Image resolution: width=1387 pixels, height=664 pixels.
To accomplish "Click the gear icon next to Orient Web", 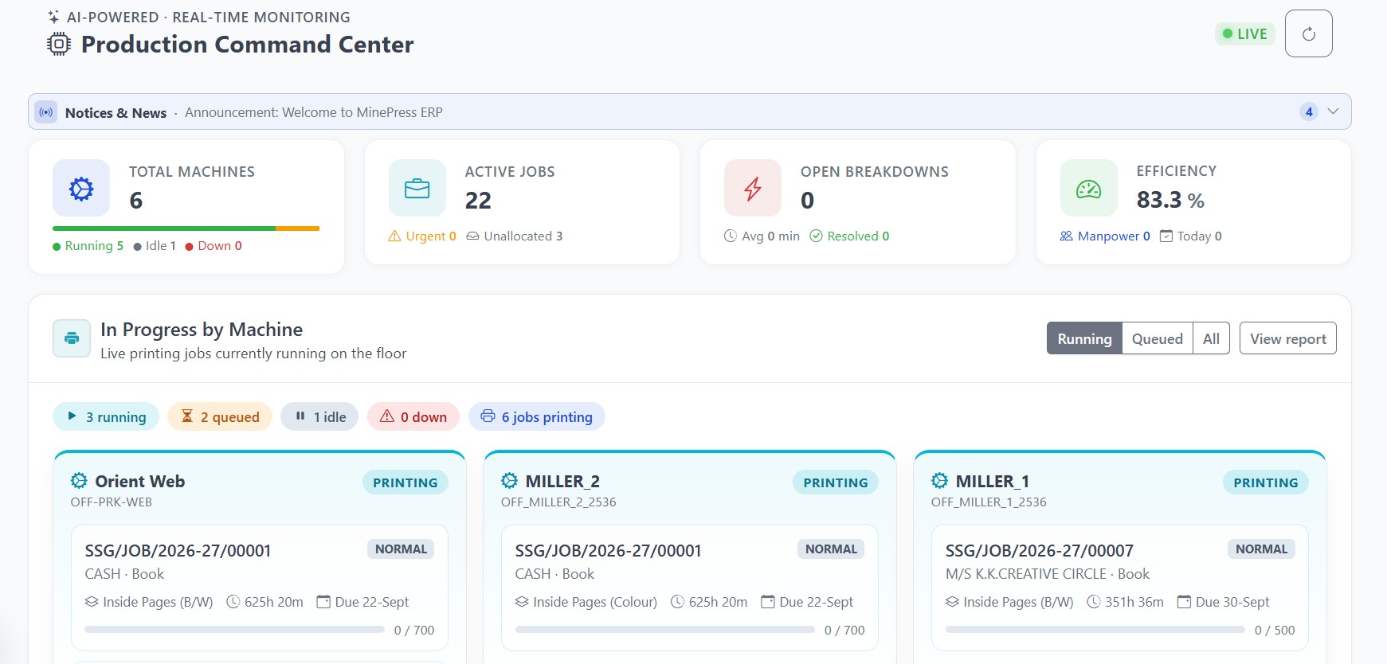I will tap(79, 480).
